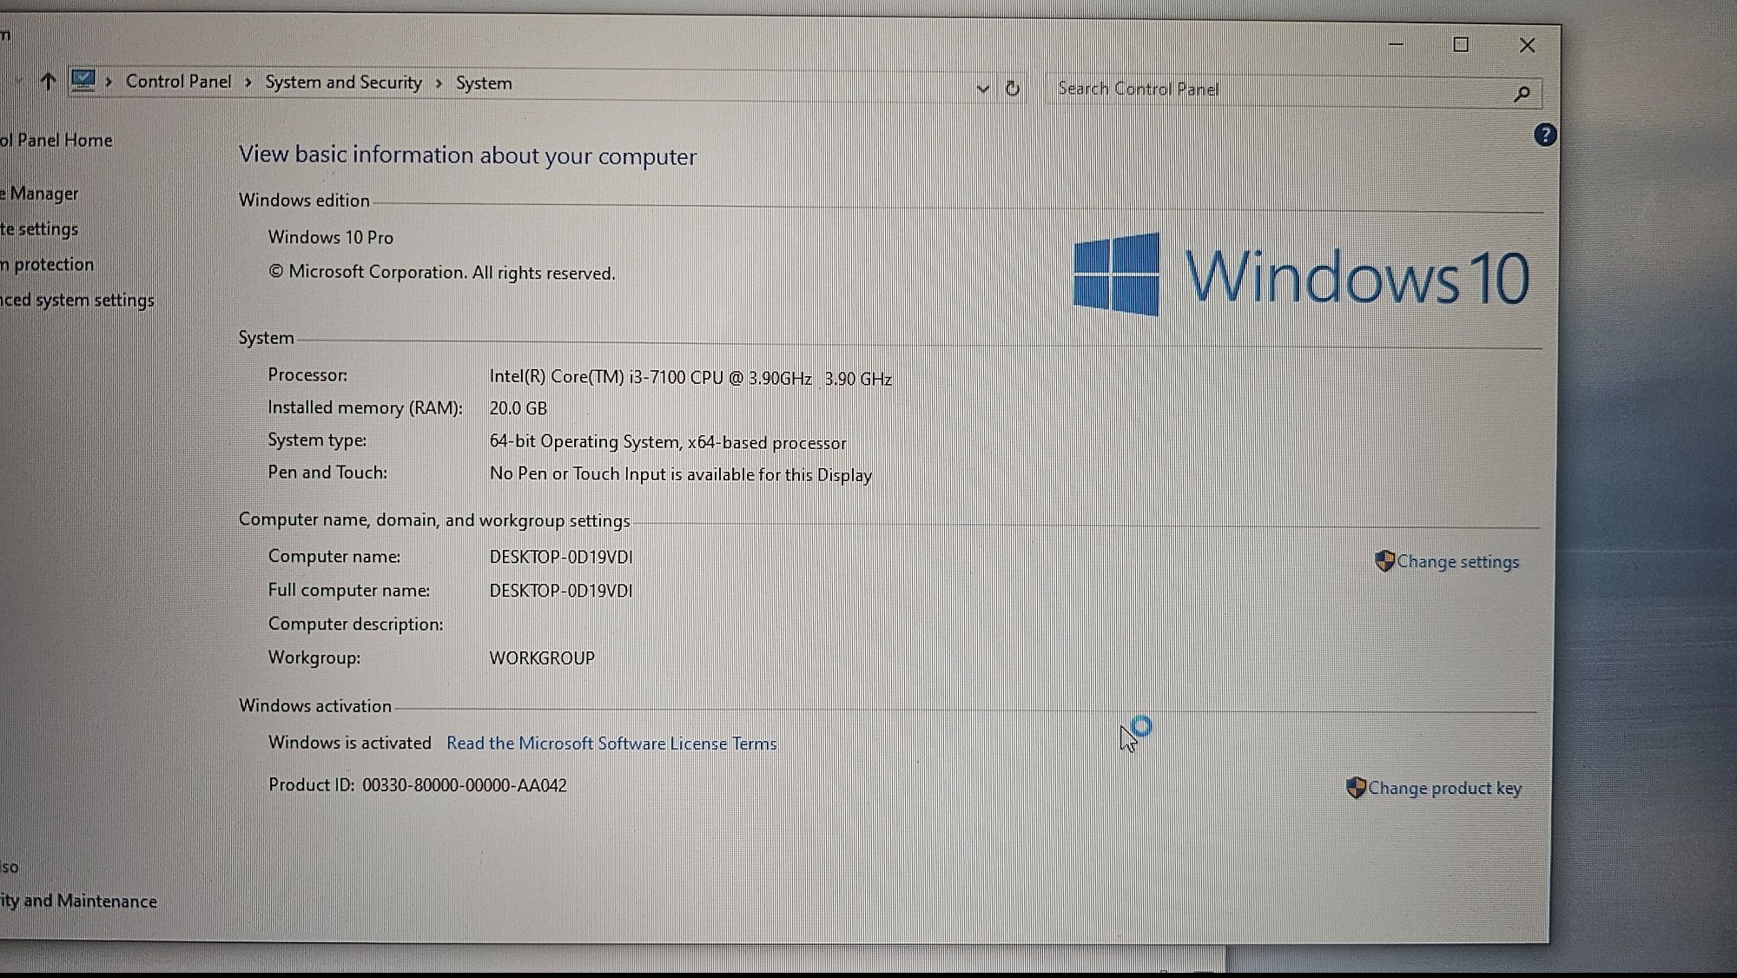
Task: Expand chevron after the computer icon
Action: click(x=109, y=82)
